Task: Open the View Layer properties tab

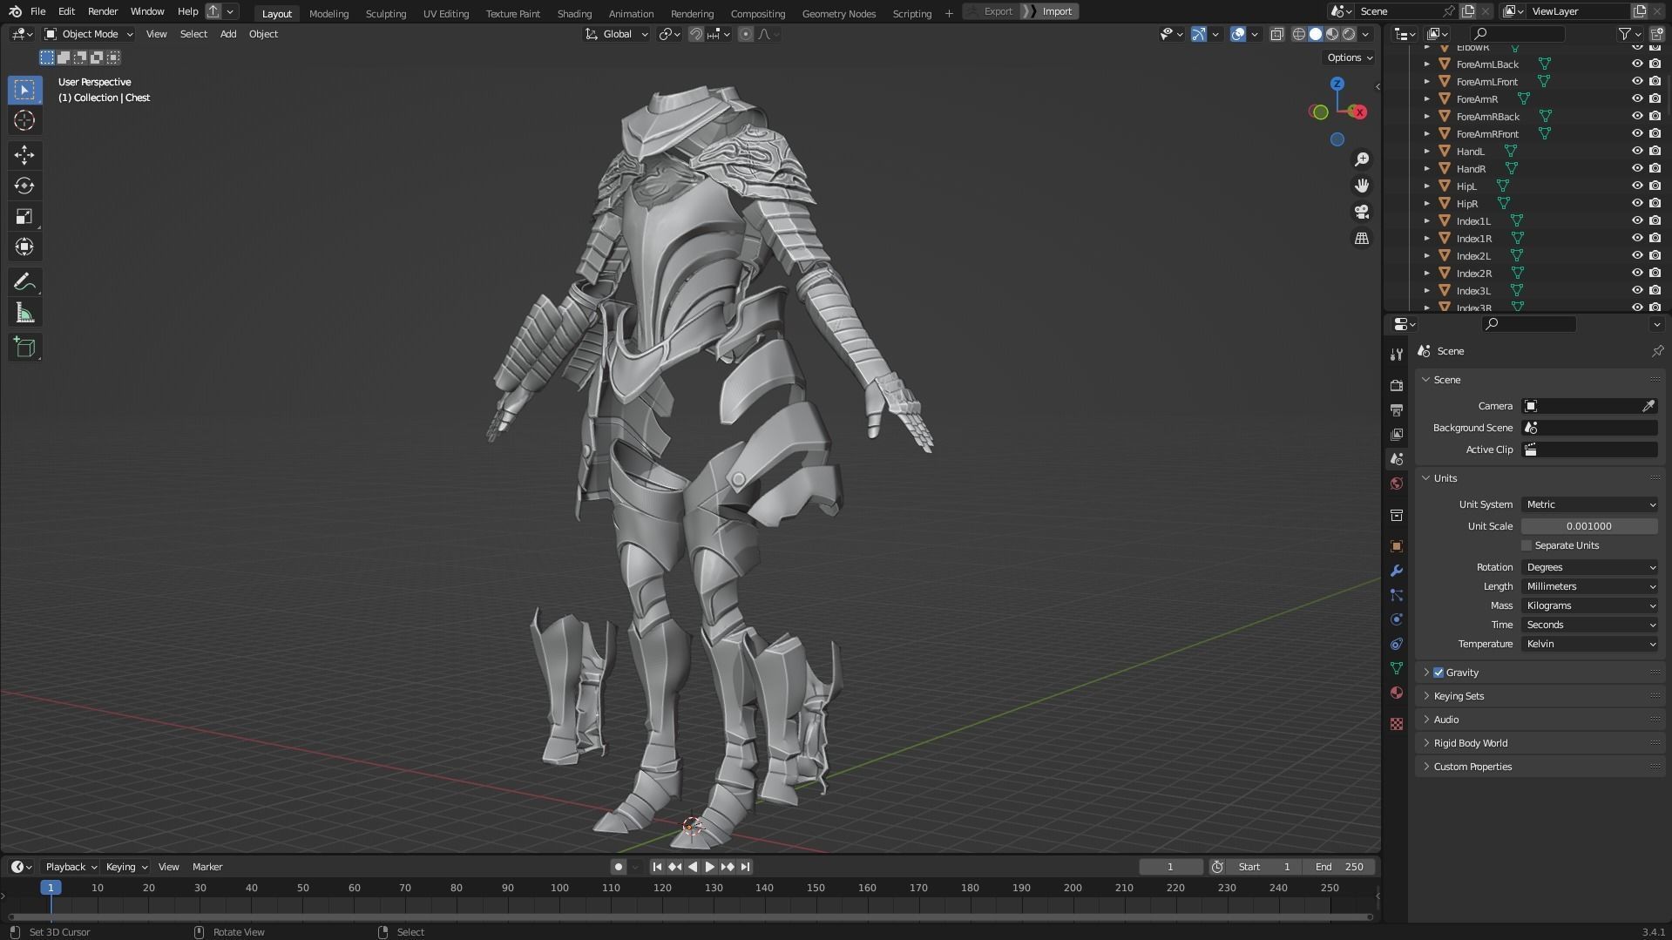Action: coord(1397,434)
